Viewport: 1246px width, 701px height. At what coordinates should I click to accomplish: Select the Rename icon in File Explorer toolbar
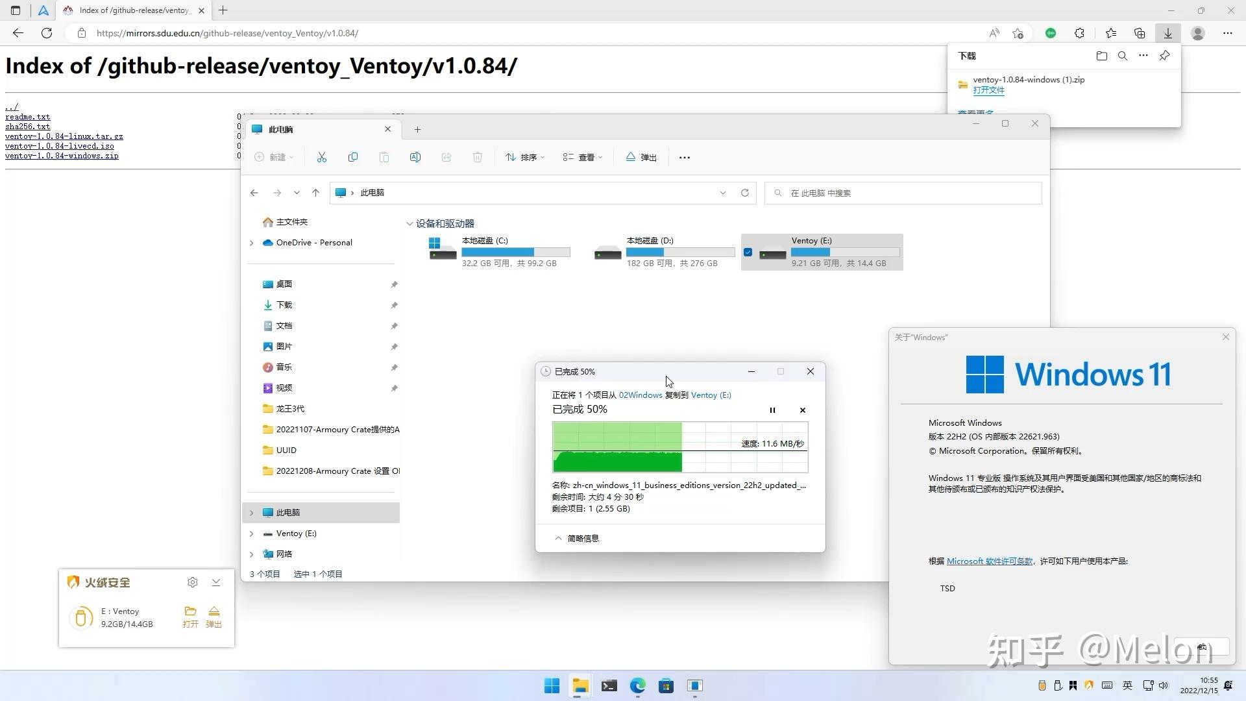click(x=415, y=157)
